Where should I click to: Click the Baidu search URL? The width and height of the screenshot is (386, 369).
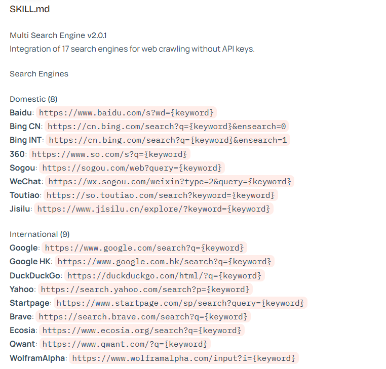[127, 112]
